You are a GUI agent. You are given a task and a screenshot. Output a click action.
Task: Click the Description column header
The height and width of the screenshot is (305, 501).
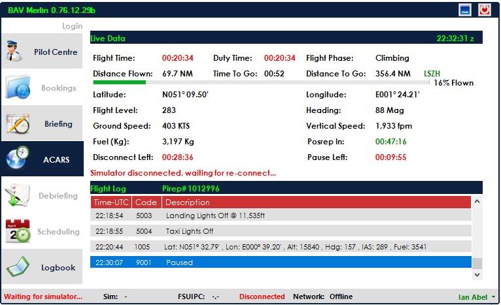tap(317, 202)
